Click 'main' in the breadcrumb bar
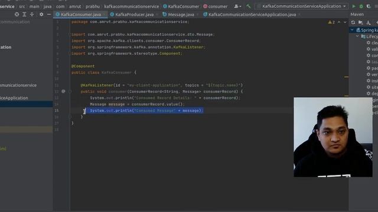This screenshot has width=378, height=212. pos(34,6)
